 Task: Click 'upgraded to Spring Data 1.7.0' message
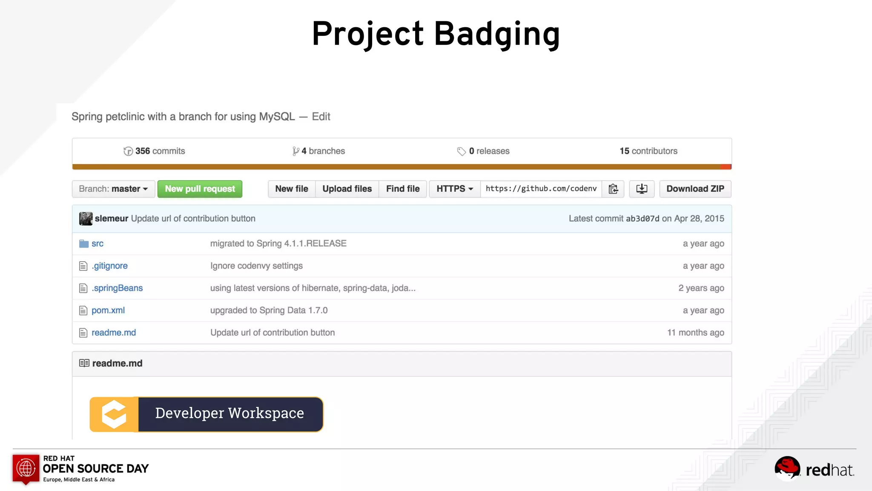(x=269, y=310)
